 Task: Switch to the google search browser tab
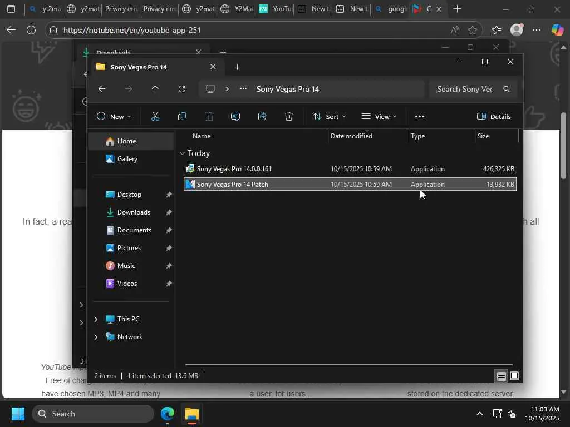pyautogui.click(x=390, y=9)
